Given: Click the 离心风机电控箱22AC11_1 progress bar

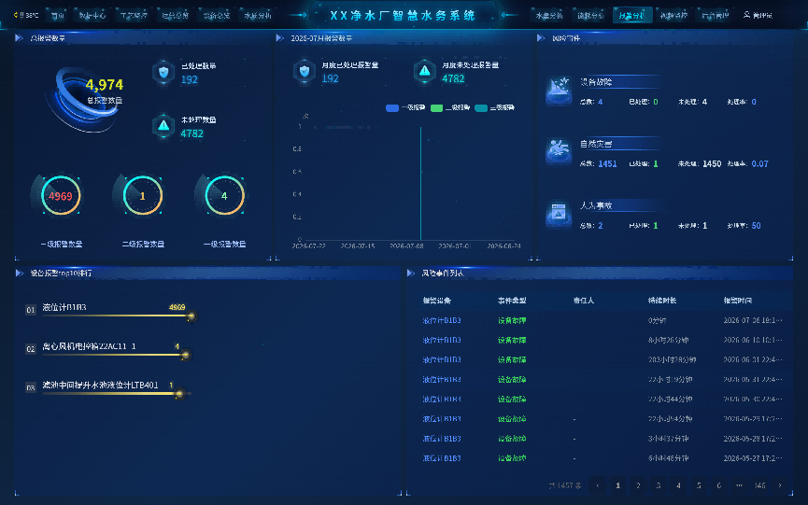Looking at the screenshot, I should pyautogui.click(x=116, y=355).
